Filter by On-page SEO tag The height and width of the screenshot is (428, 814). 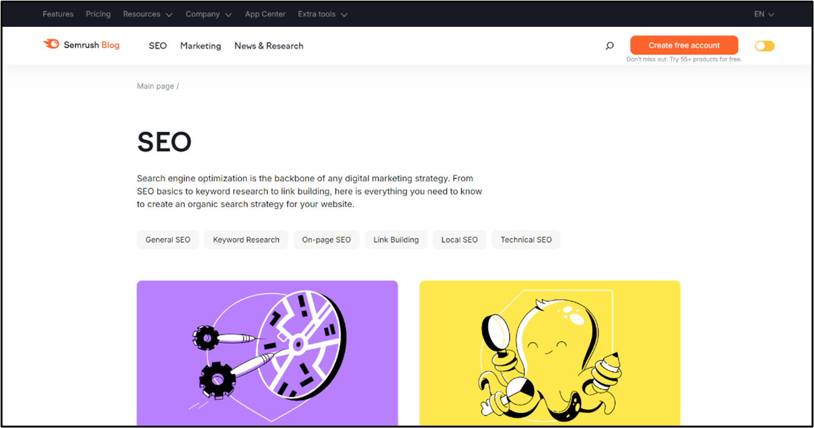click(327, 240)
